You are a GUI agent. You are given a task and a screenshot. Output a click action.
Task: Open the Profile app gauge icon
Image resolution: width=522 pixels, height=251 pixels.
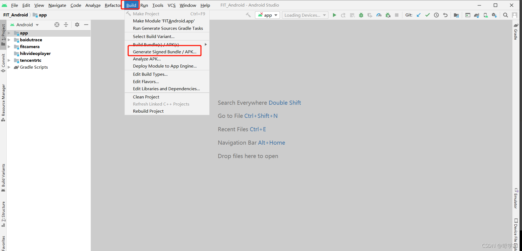coord(379,15)
